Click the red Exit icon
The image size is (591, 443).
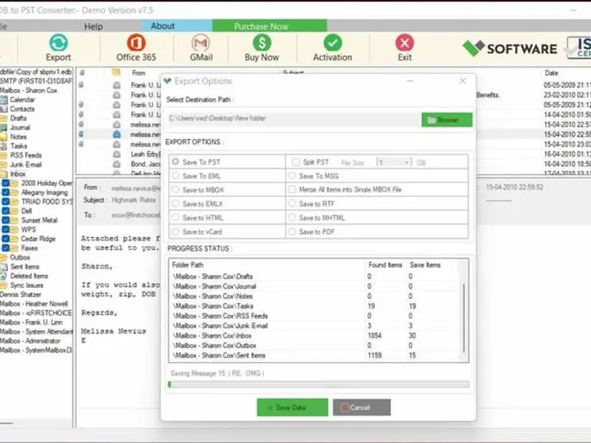(404, 43)
